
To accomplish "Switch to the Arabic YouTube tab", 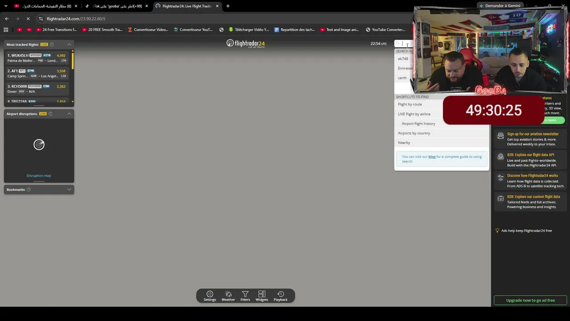I will [46, 6].
